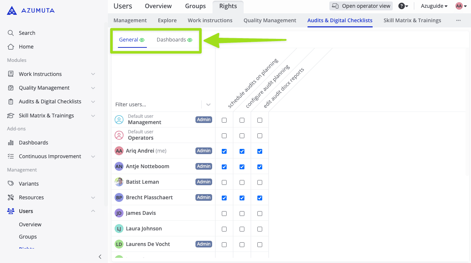
Task: Click the Home house icon
Action: click(x=11, y=47)
